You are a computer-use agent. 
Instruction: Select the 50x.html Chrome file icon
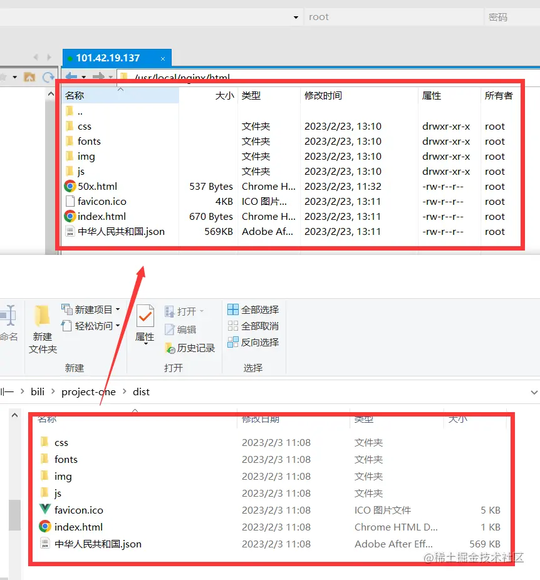[x=70, y=186]
